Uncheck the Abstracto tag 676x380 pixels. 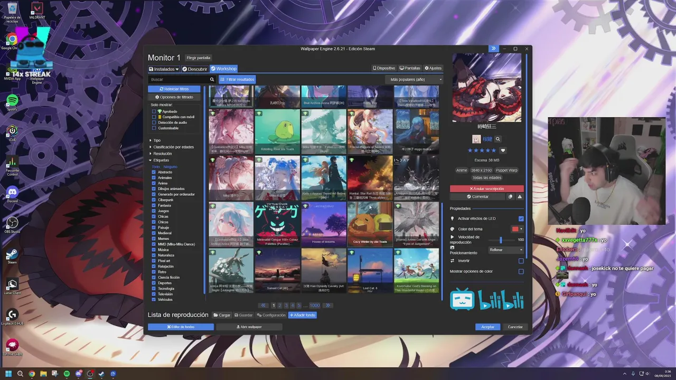(x=154, y=172)
